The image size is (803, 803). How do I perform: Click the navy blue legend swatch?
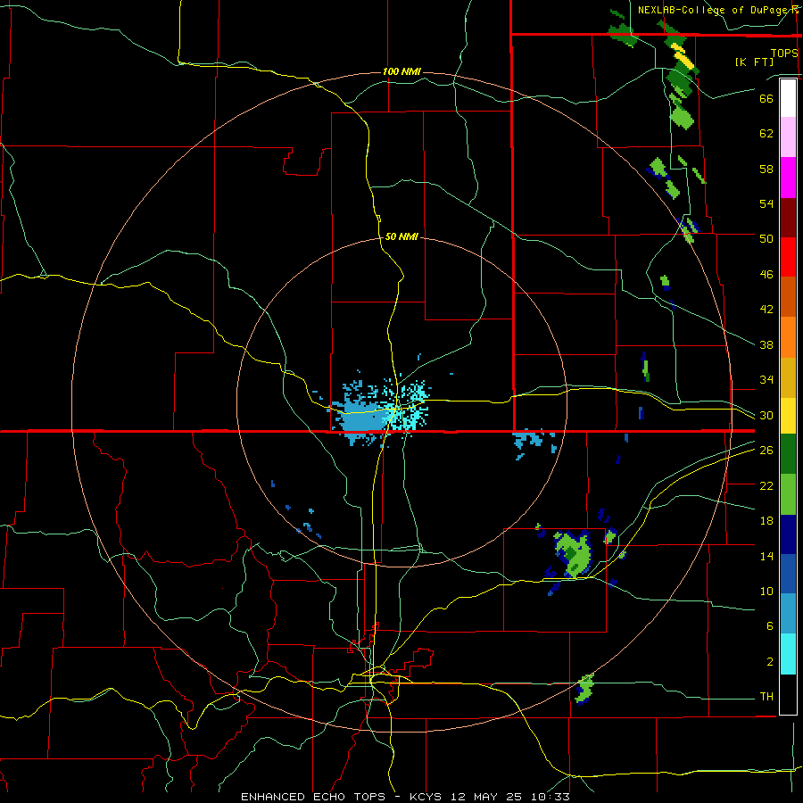point(788,534)
